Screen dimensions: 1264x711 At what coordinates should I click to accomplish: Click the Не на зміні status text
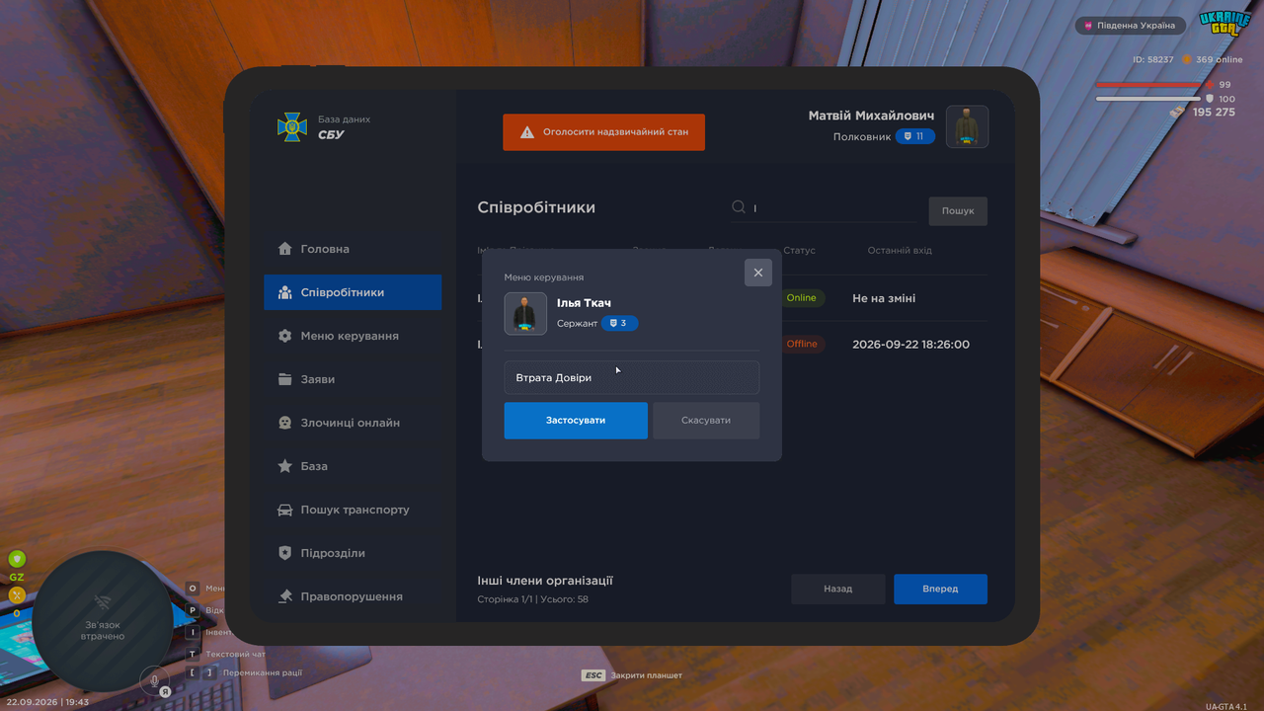pos(884,298)
